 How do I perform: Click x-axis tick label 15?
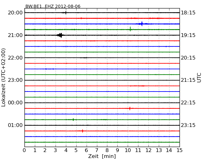click(180, 150)
